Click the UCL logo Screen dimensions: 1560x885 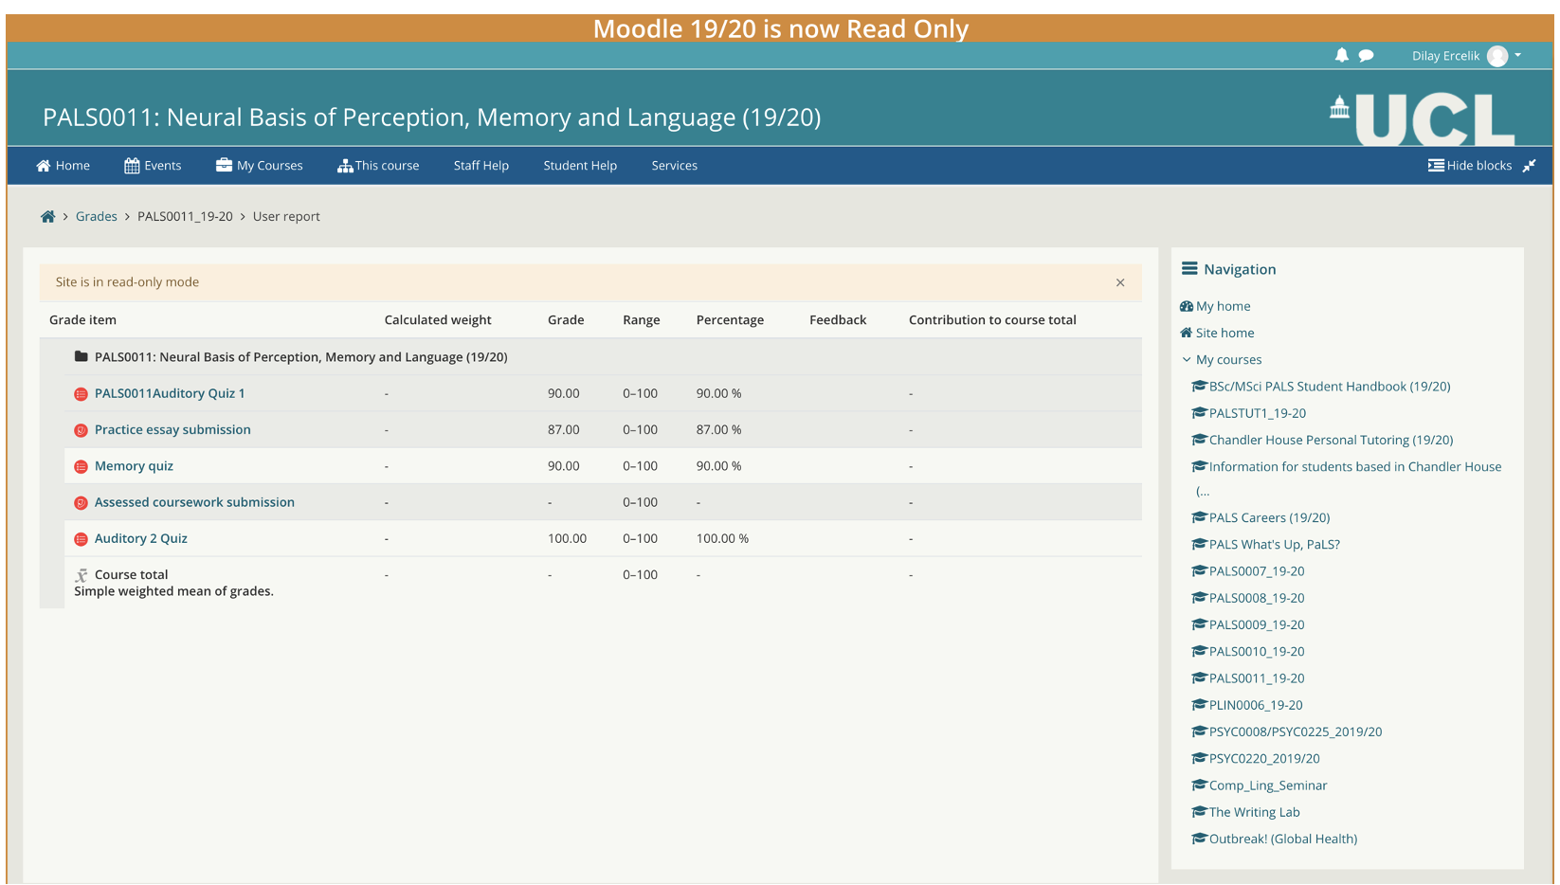(1422, 118)
